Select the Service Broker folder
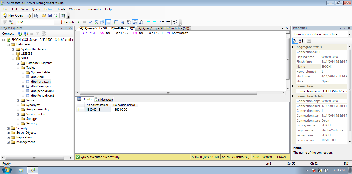 tap(36, 114)
